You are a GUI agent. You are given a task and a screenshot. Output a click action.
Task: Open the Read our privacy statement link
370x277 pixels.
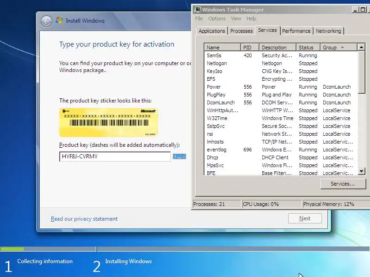coord(84,219)
